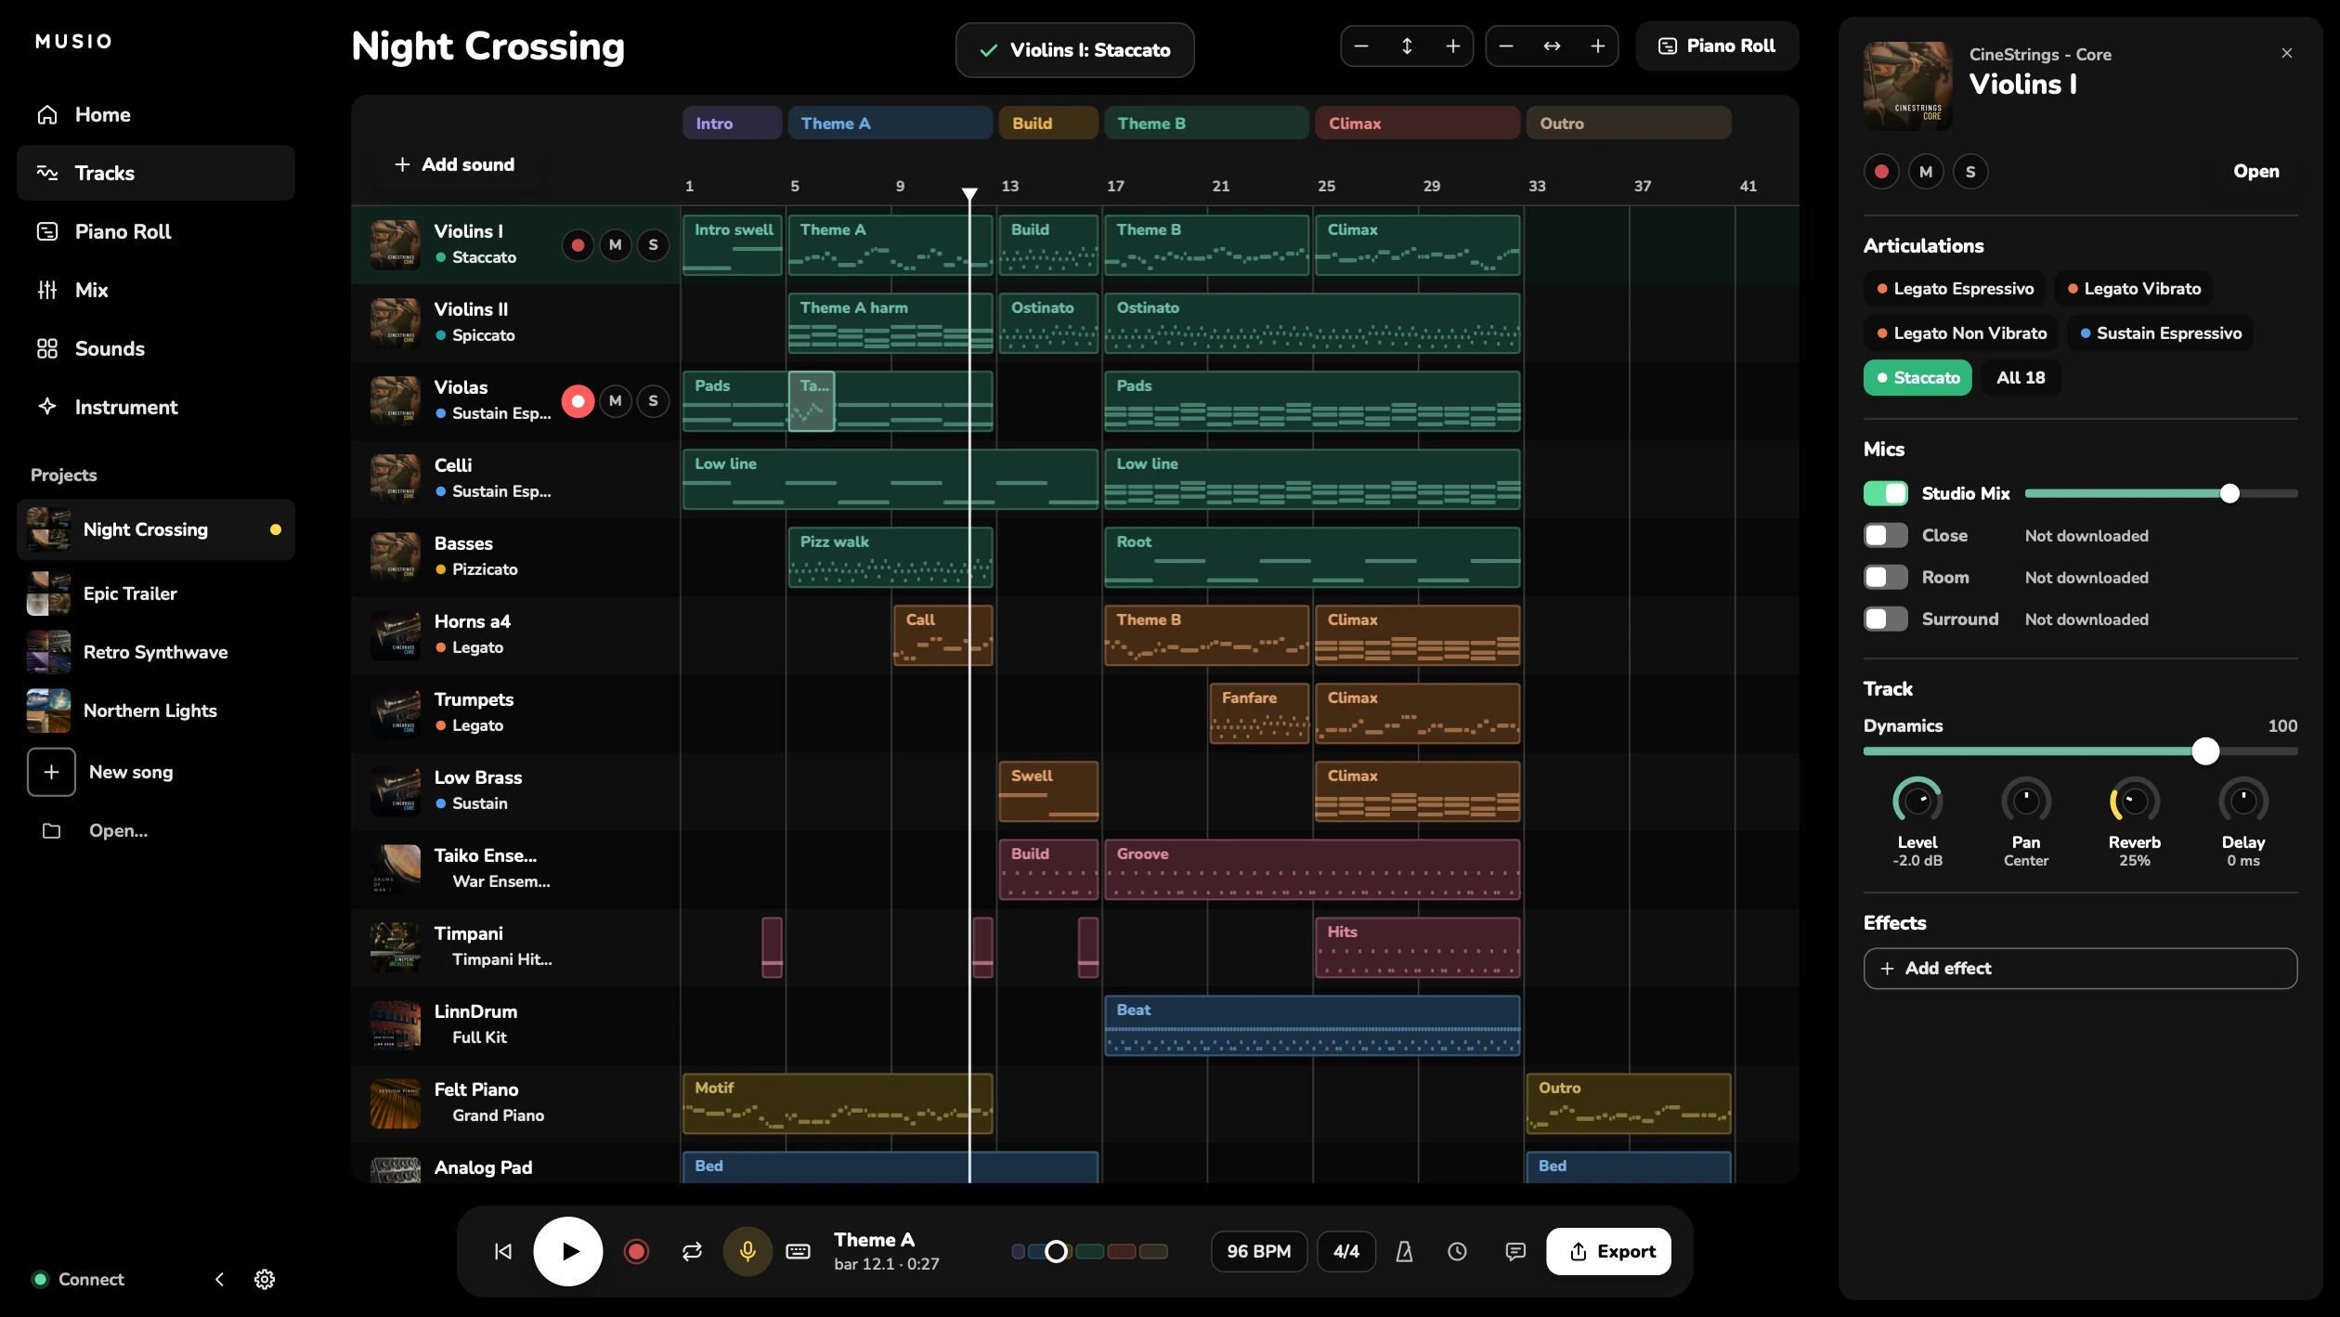This screenshot has width=2340, height=1317.
Task: Mute the Violas track
Action: (616, 400)
